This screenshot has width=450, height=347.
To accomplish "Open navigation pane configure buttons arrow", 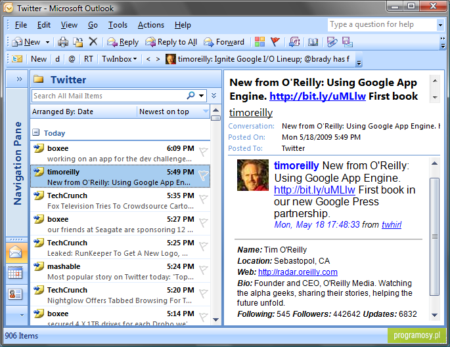I will (x=22, y=316).
